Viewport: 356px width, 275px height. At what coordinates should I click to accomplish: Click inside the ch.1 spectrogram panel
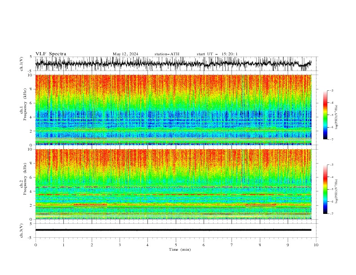(173, 110)
